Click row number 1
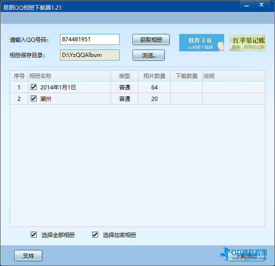The height and width of the screenshot is (266, 275). coord(19,88)
